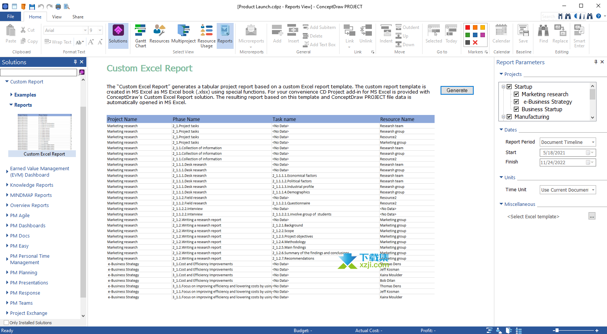Uncheck the e-Business Strategy checkbox
The width and height of the screenshot is (607, 334).
[x=516, y=102]
